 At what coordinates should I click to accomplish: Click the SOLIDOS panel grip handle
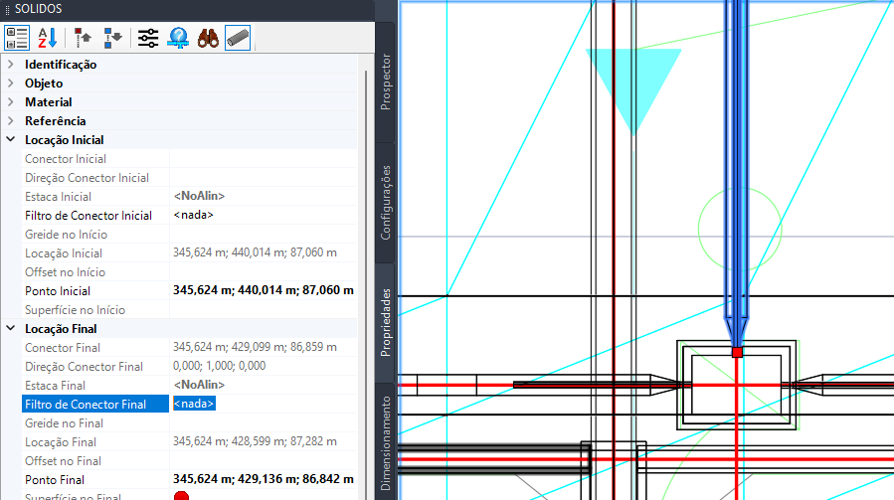pos(7,10)
